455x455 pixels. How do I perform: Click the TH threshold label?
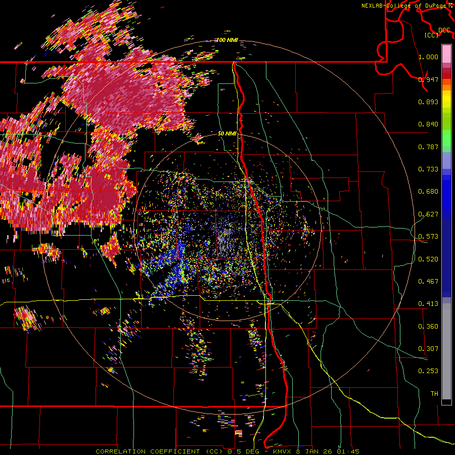click(434, 394)
